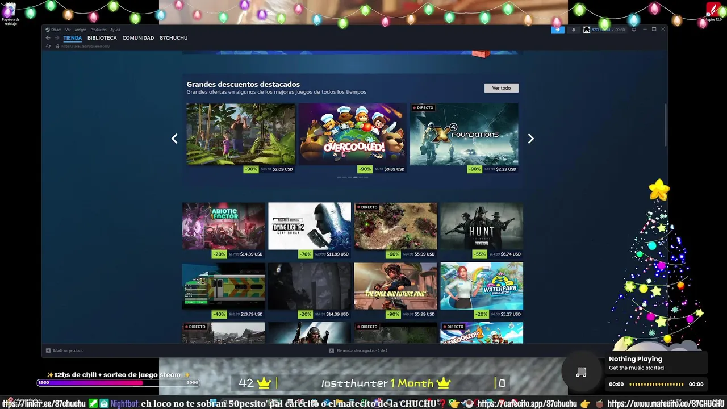Image resolution: width=727 pixels, height=409 pixels.
Task: Open the Papelera de reciclaje desktop icon
Action: point(10,14)
